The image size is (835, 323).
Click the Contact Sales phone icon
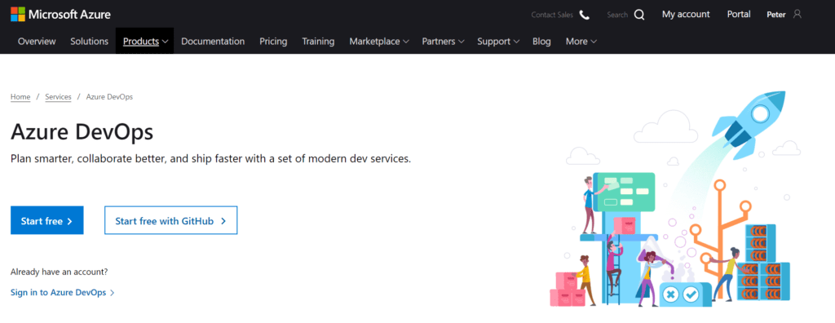[x=584, y=15]
